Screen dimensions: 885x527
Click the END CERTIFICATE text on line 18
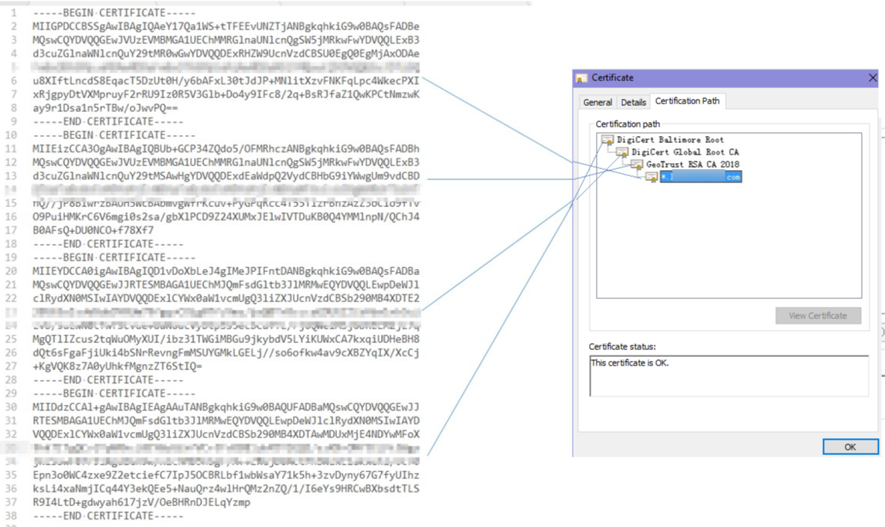tap(107, 243)
